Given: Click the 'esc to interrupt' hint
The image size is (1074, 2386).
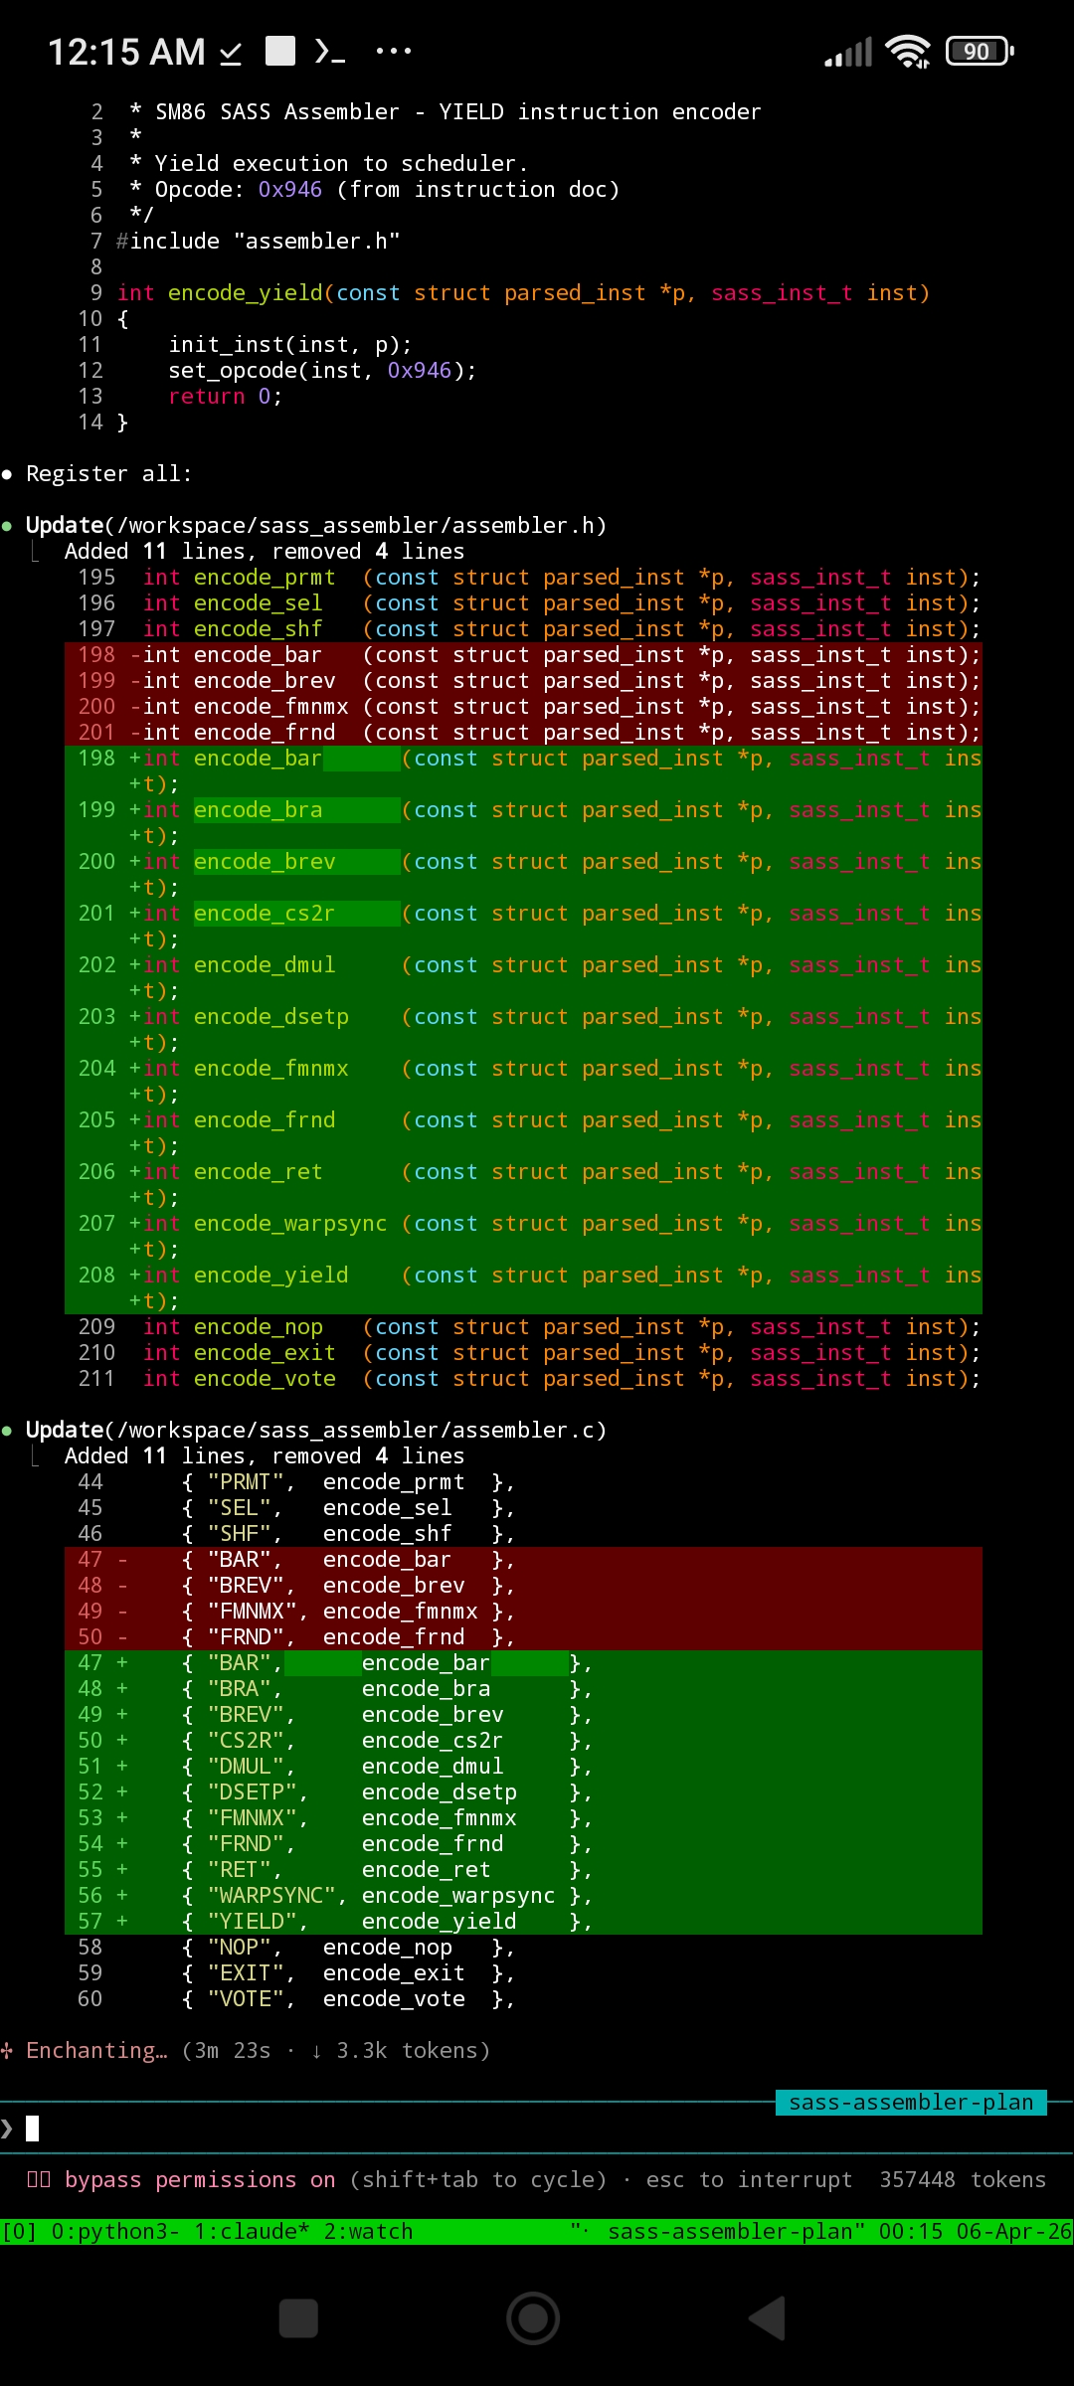Looking at the screenshot, I should point(749,2180).
